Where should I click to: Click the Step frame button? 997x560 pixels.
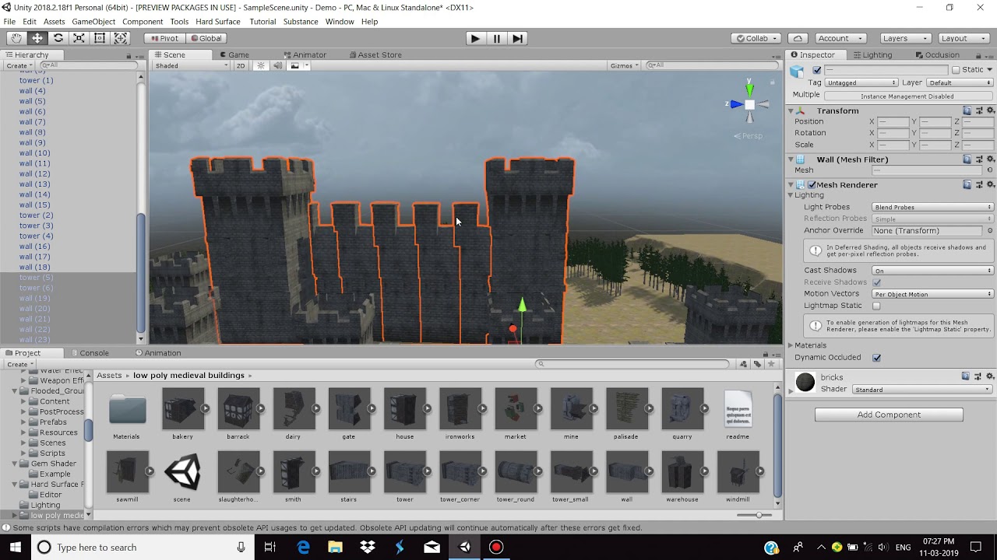coord(518,38)
